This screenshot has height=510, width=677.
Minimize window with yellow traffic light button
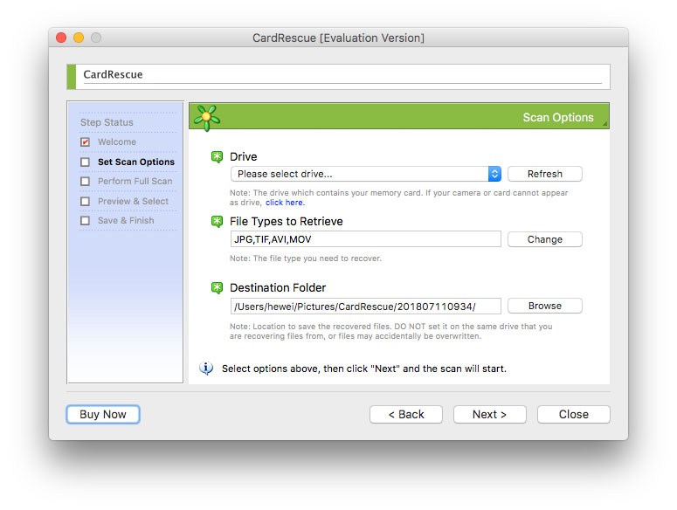coord(79,38)
